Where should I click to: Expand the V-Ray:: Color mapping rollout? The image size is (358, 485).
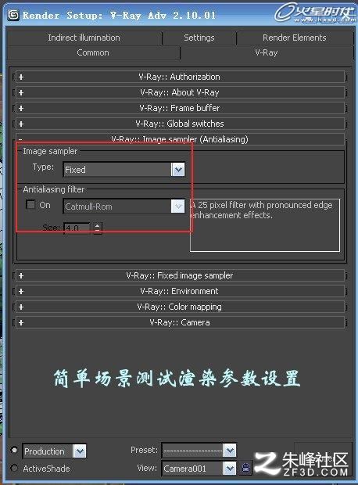coord(180,307)
